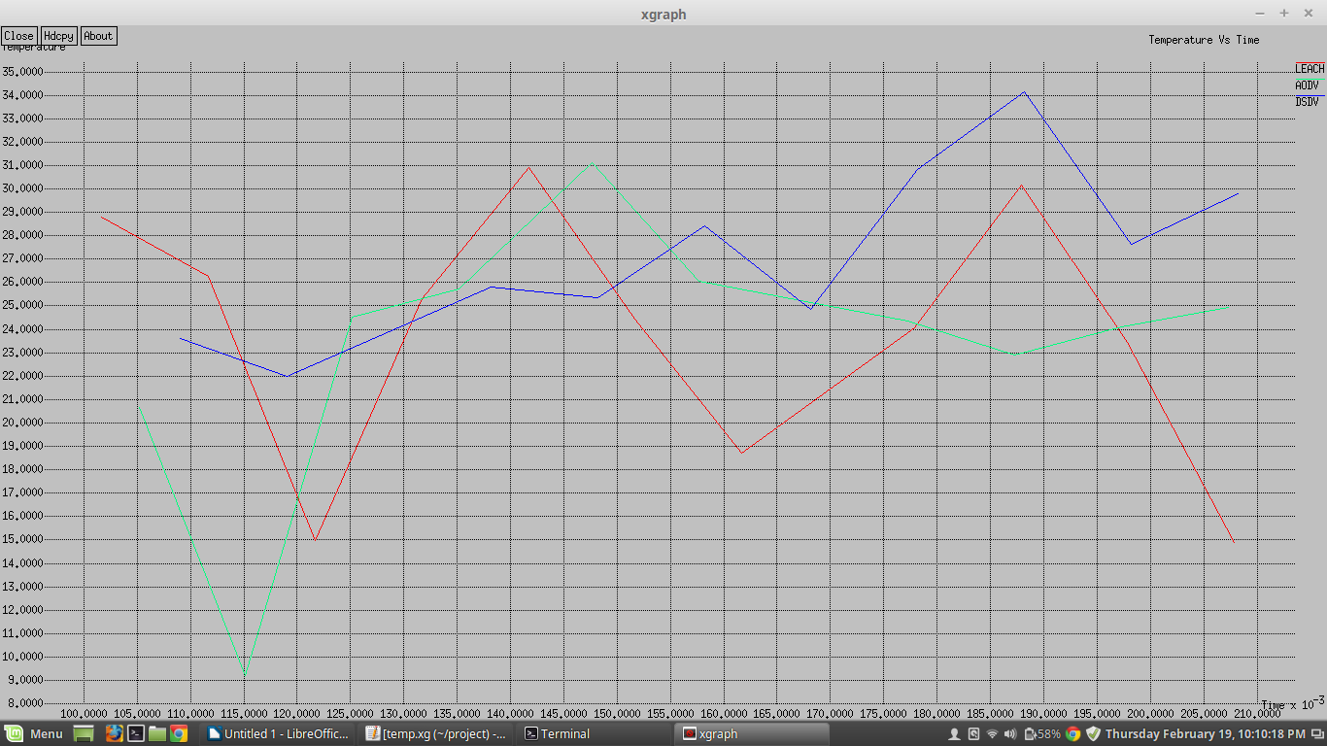Close the xgraph plot via Close button
Viewport: 1327px width, 746px height.
click(x=18, y=35)
